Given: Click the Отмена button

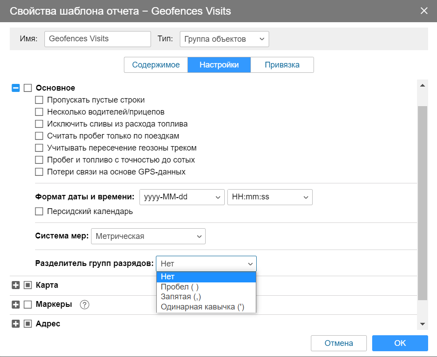Looking at the screenshot, I should pos(339,343).
